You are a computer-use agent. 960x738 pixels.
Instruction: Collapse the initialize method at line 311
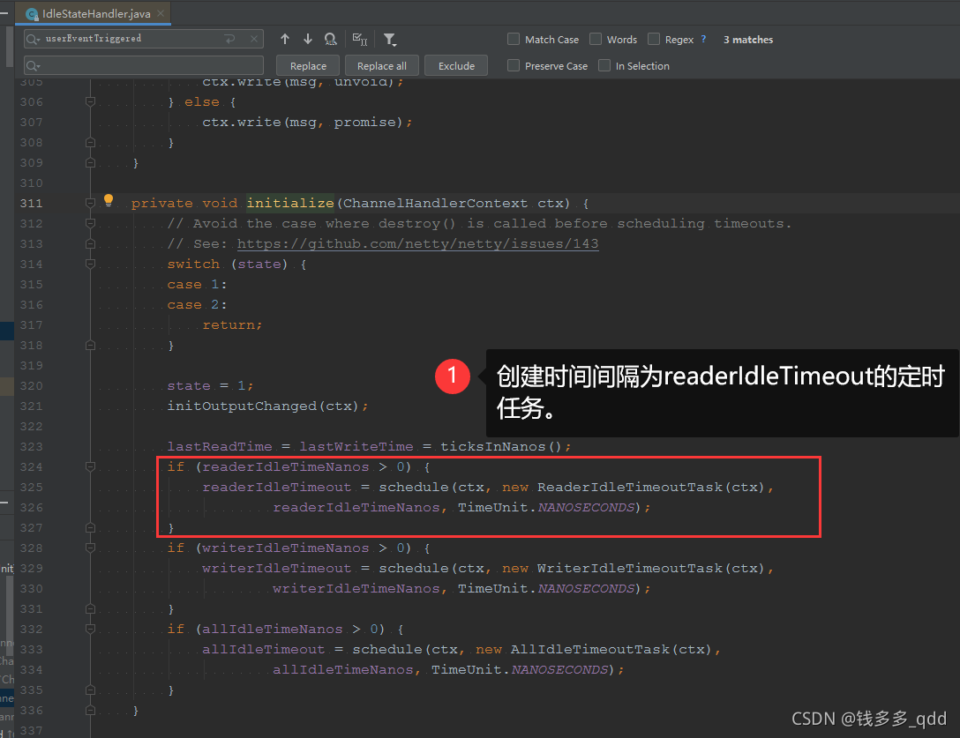click(90, 203)
